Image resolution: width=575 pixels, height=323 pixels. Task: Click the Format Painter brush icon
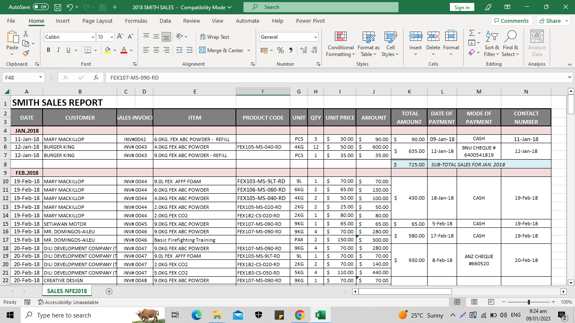(x=26, y=53)
